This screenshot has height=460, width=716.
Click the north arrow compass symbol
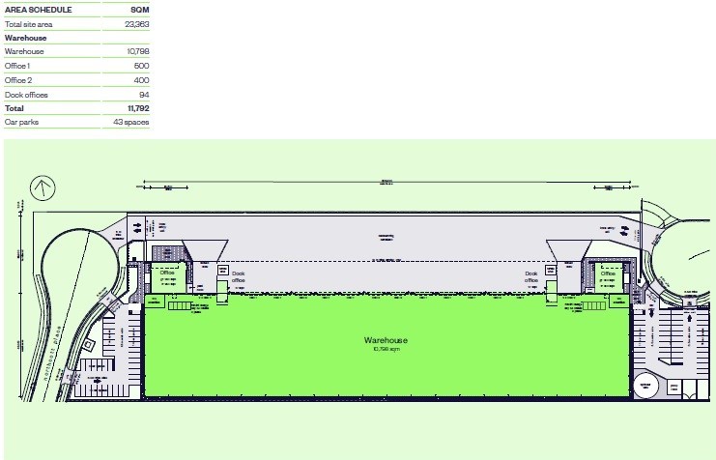pos(43,187)
